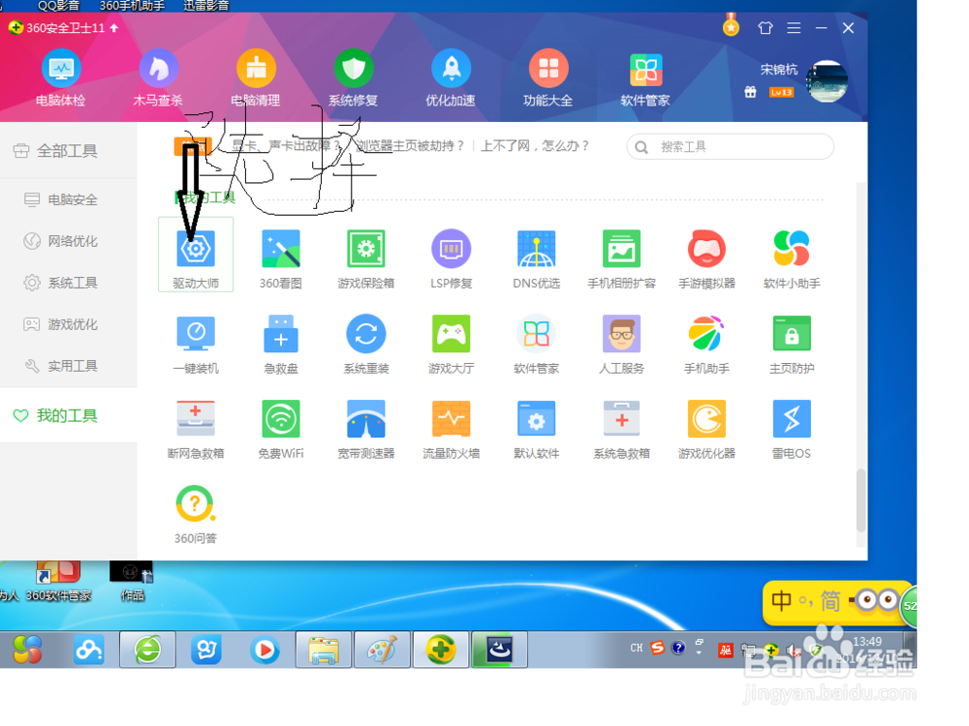Run the 宽带测速器 speed test
The width and height of the screenshot is (969, 726).
pyautogui.click(x=366, y=429)
